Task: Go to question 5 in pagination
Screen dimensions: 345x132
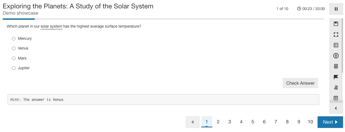Action: coord(253,122)
